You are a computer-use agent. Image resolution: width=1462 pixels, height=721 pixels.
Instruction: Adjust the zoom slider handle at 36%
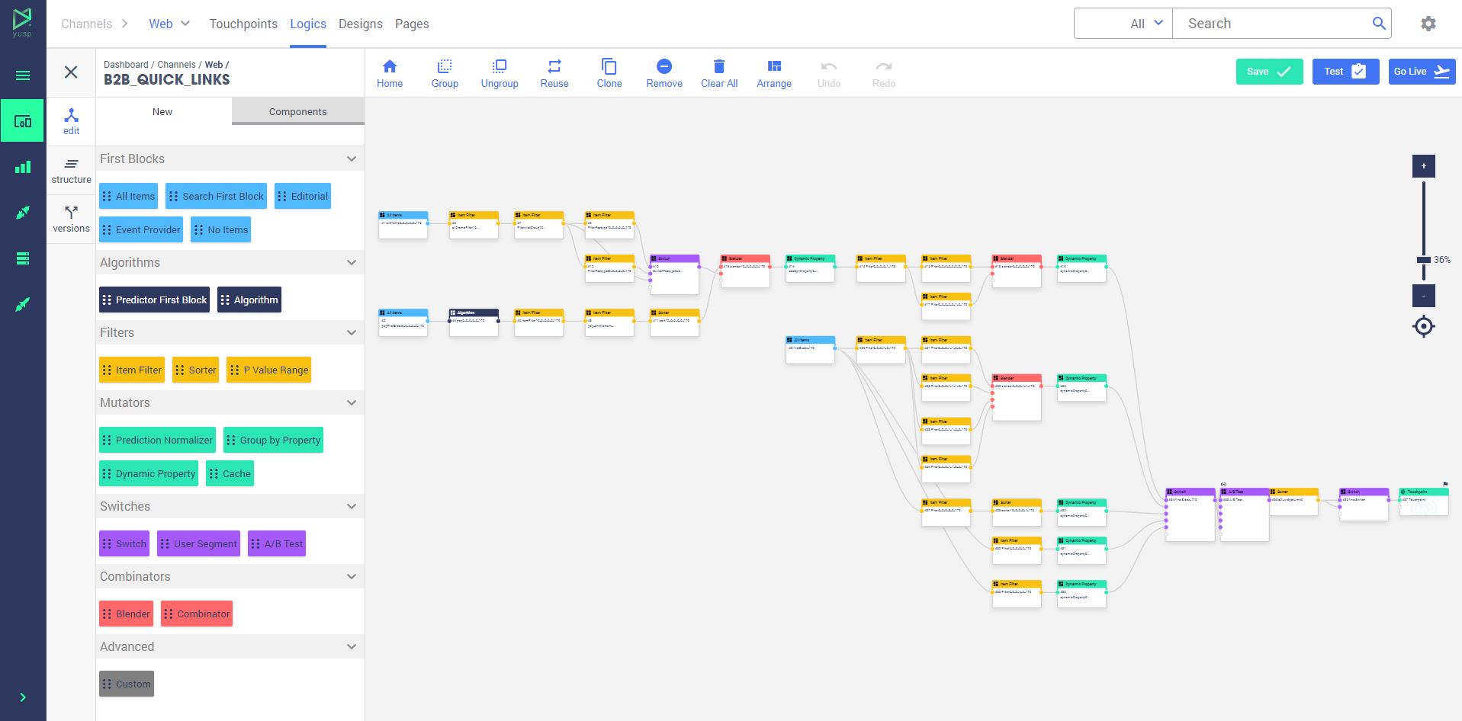(1423, 260)
